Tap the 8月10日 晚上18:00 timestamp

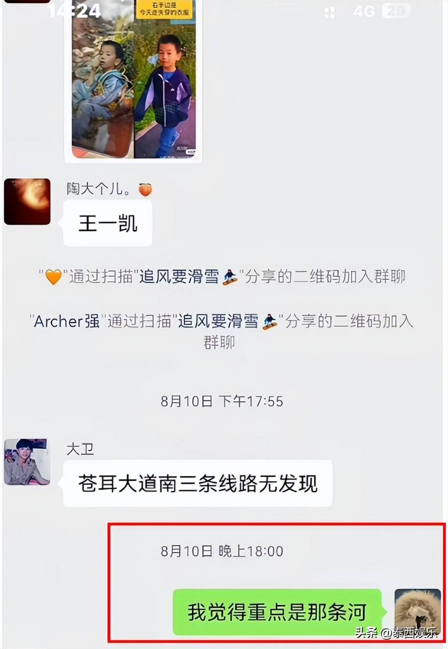[x=222, y=552]
